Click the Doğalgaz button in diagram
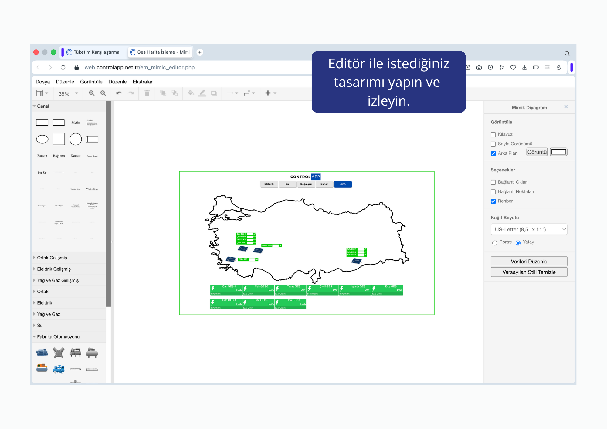This screenshot has height=429, width=607. click(x=306, y=184)
